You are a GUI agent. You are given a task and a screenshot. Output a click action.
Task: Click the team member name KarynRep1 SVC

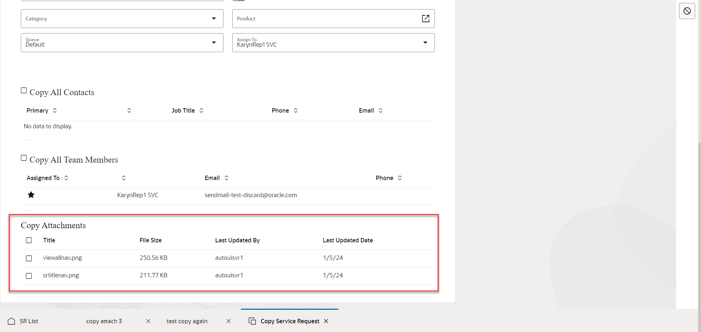tap(138, 195)
